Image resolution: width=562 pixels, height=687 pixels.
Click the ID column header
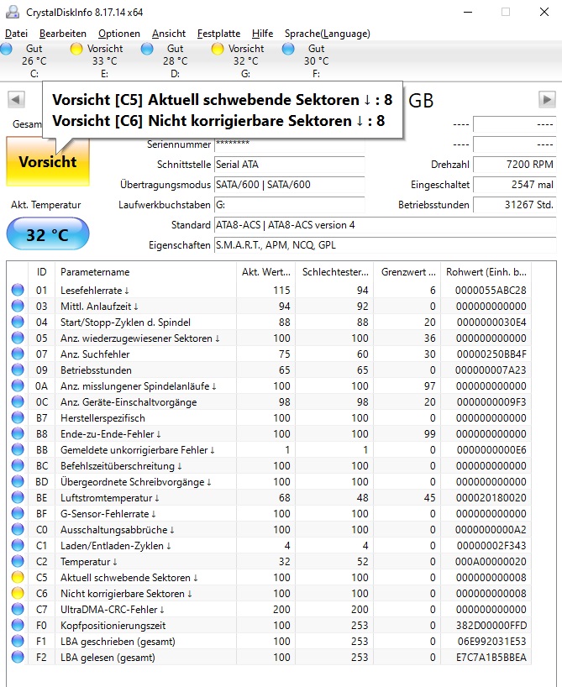[x=42, y=272]
